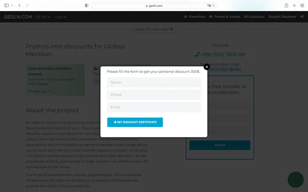Image resolution: width=308 pixels, height=192 pixels.
Task: Go back with Safari back arrow
Action: point(19,6)
